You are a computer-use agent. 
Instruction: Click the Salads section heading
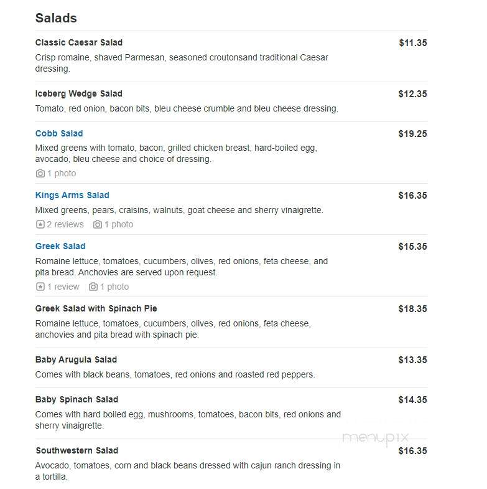[56, 18]
